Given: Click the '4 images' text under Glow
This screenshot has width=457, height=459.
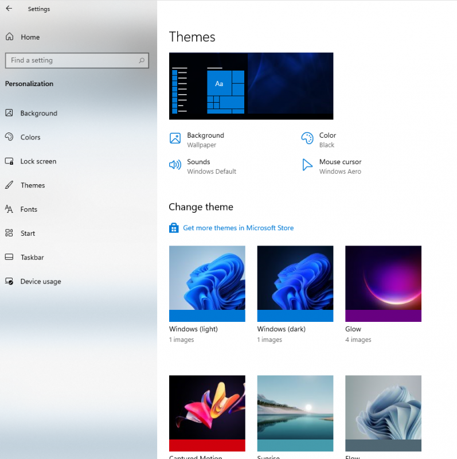Looking at the screenshot, I should tap(358, 340).
